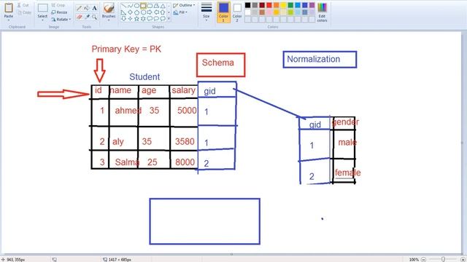
Task: Click the Paste clipboard icon
Action: 9,7
